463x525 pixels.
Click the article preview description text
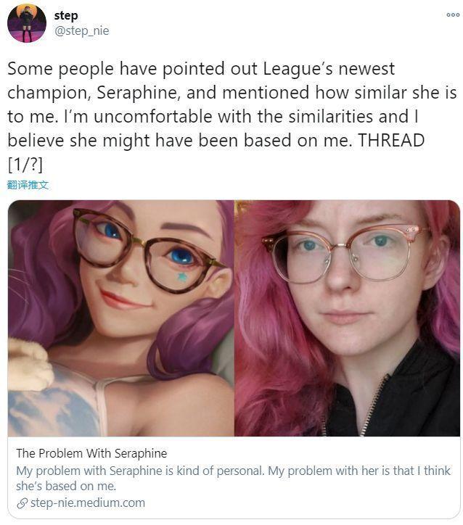point(233,478)
